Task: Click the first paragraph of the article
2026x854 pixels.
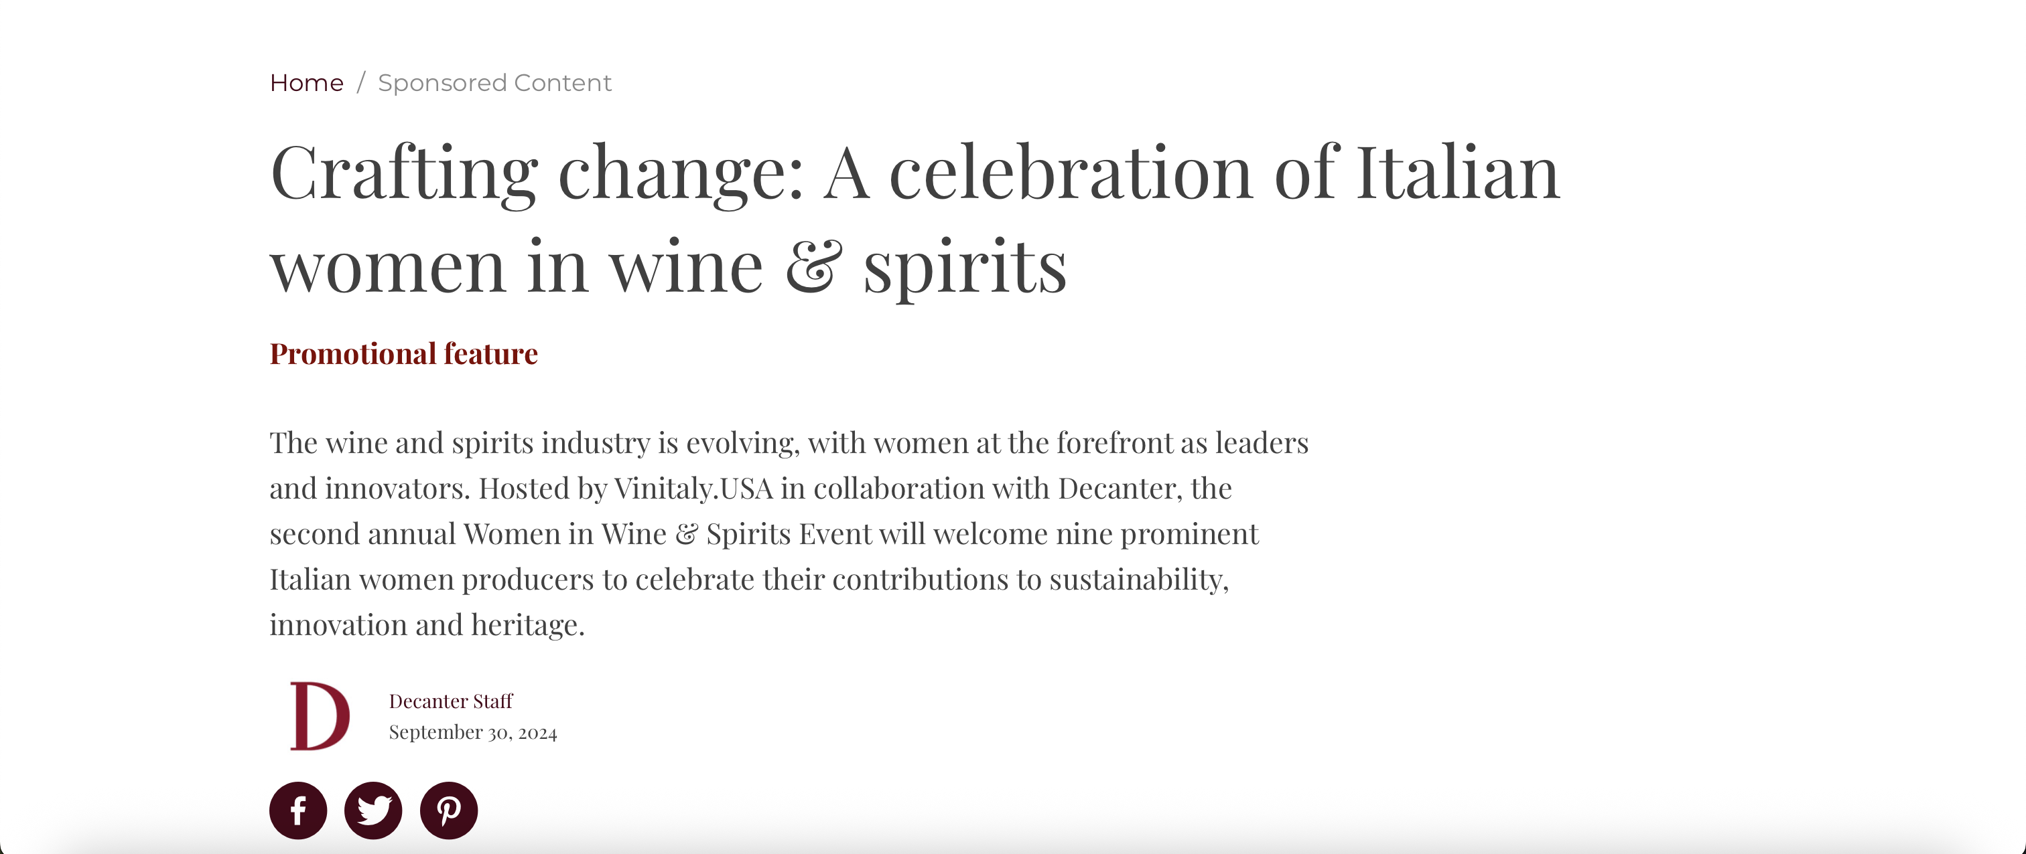Action: click(787, 534)
